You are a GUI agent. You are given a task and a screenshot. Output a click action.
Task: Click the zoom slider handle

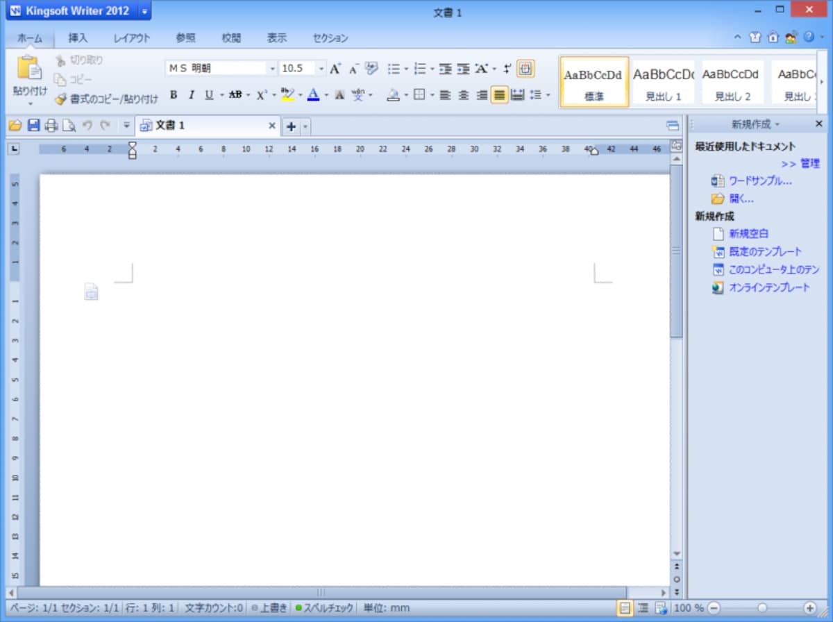coord(762,607)
